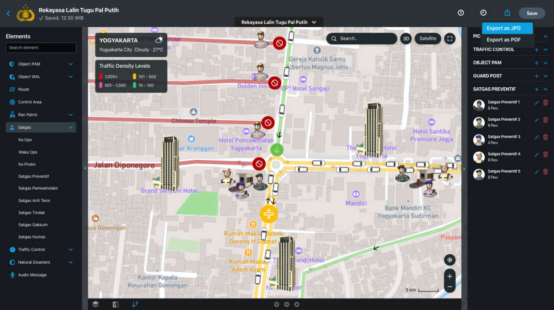
Task: Enable fullscreen map view
Action: point(449,38)
